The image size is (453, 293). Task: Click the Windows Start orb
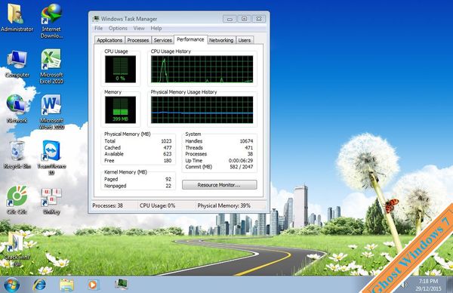click(11, 285)
